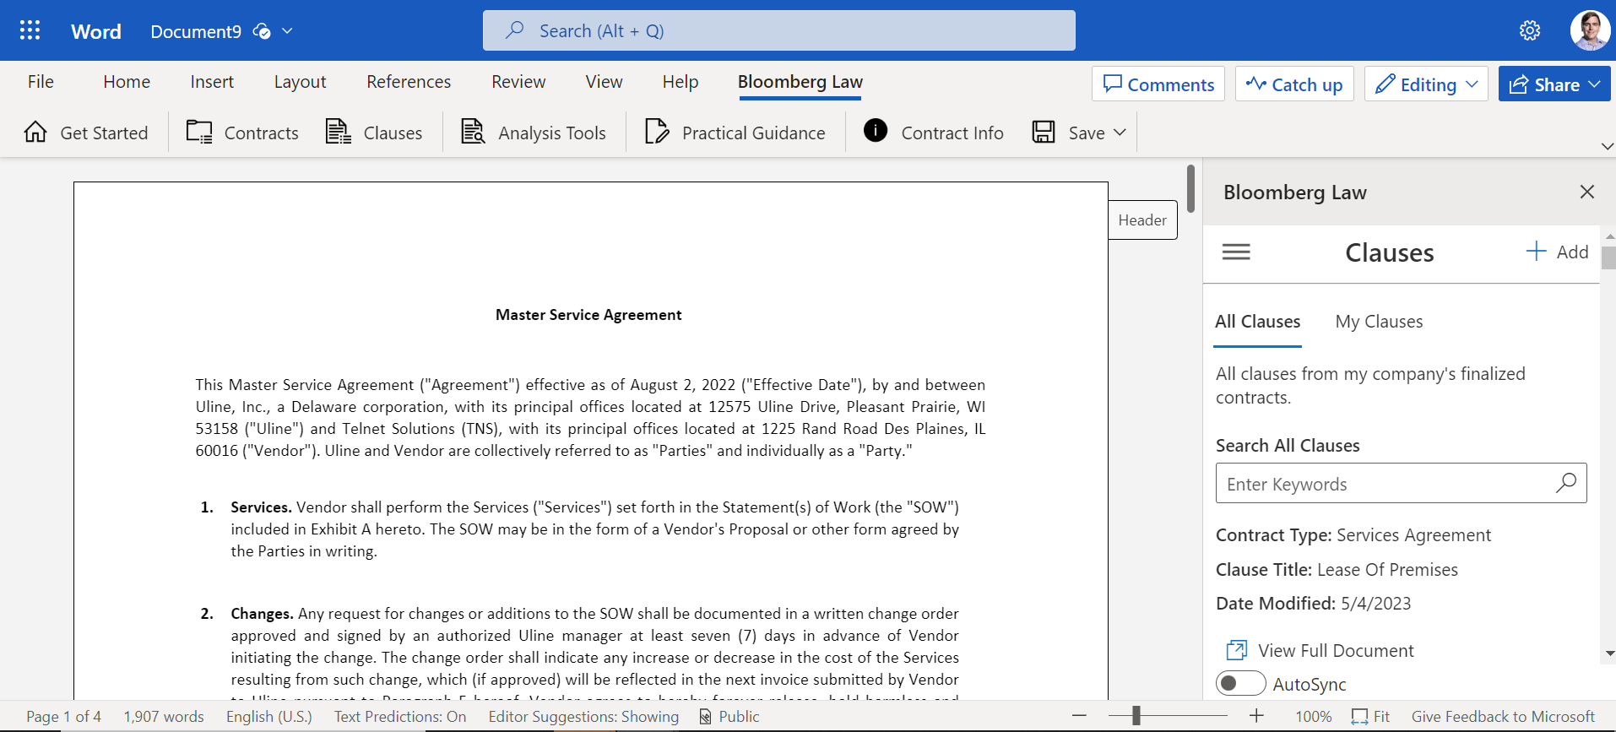
Task: Click the zoom in plus button
Action: [1256, 716]
